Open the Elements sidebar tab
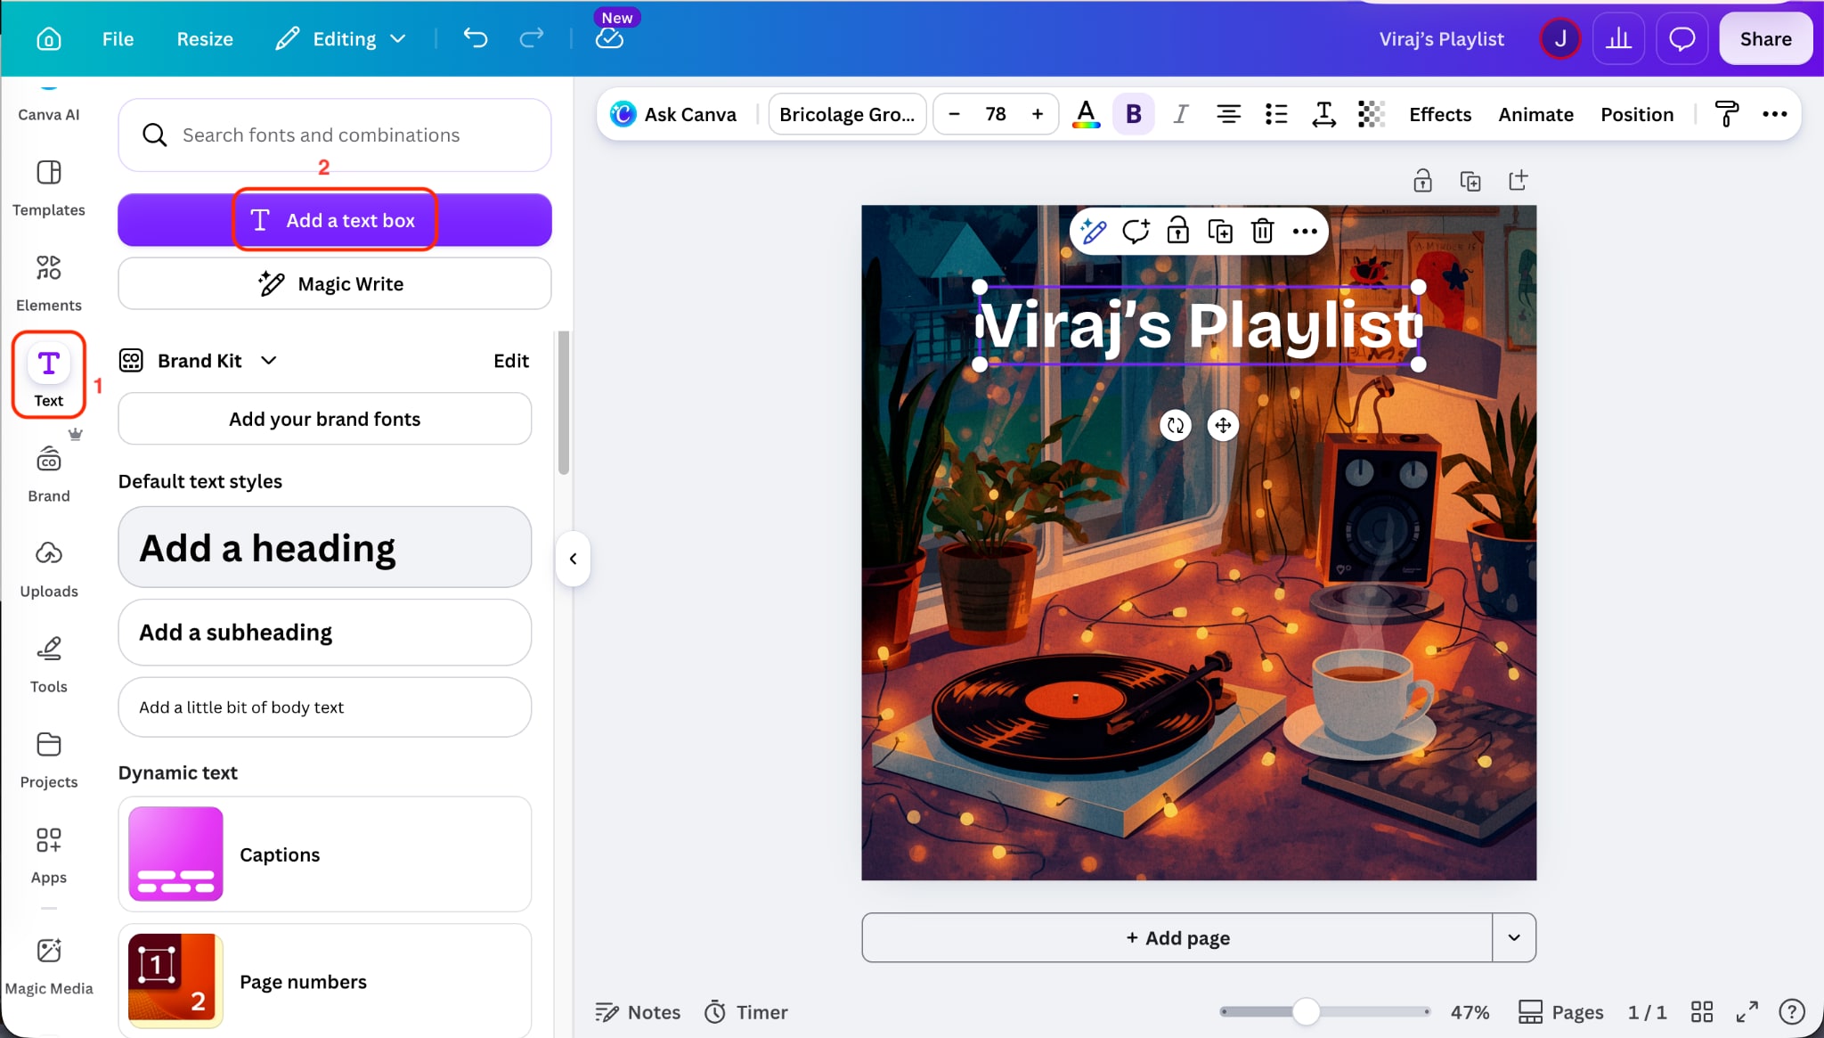The image size is (1824, 1038). [x=49, y=283]
